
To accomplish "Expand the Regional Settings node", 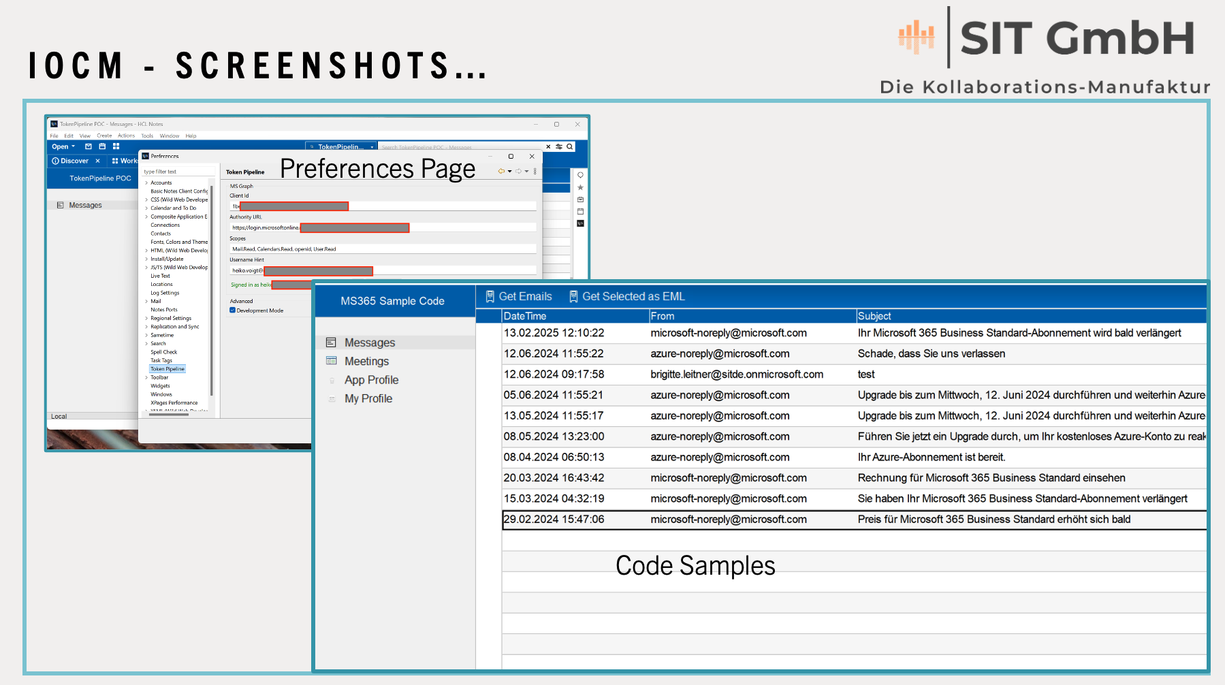I will [x=146, y=318].
